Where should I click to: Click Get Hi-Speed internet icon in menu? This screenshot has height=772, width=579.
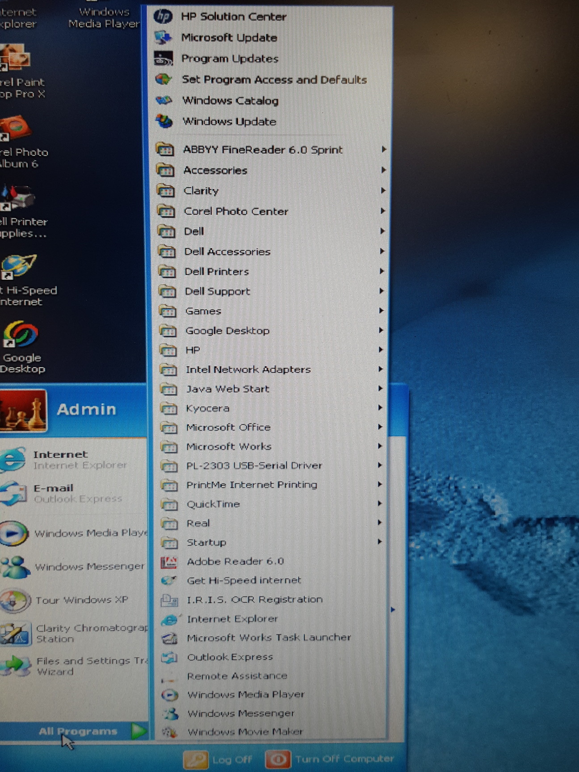click(x=169, y=580)
